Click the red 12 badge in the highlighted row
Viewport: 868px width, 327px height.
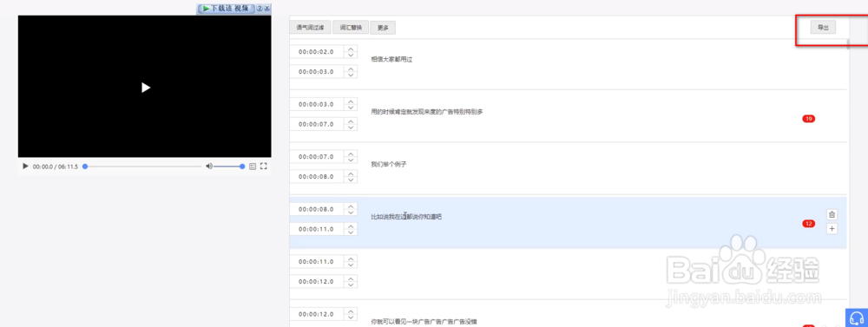pyautogui.click(x=808, y=224)
